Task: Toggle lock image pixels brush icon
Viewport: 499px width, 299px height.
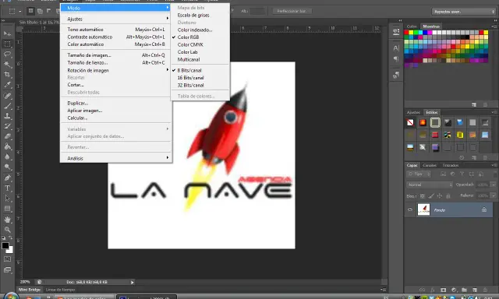Action: (x=431, y=196)
